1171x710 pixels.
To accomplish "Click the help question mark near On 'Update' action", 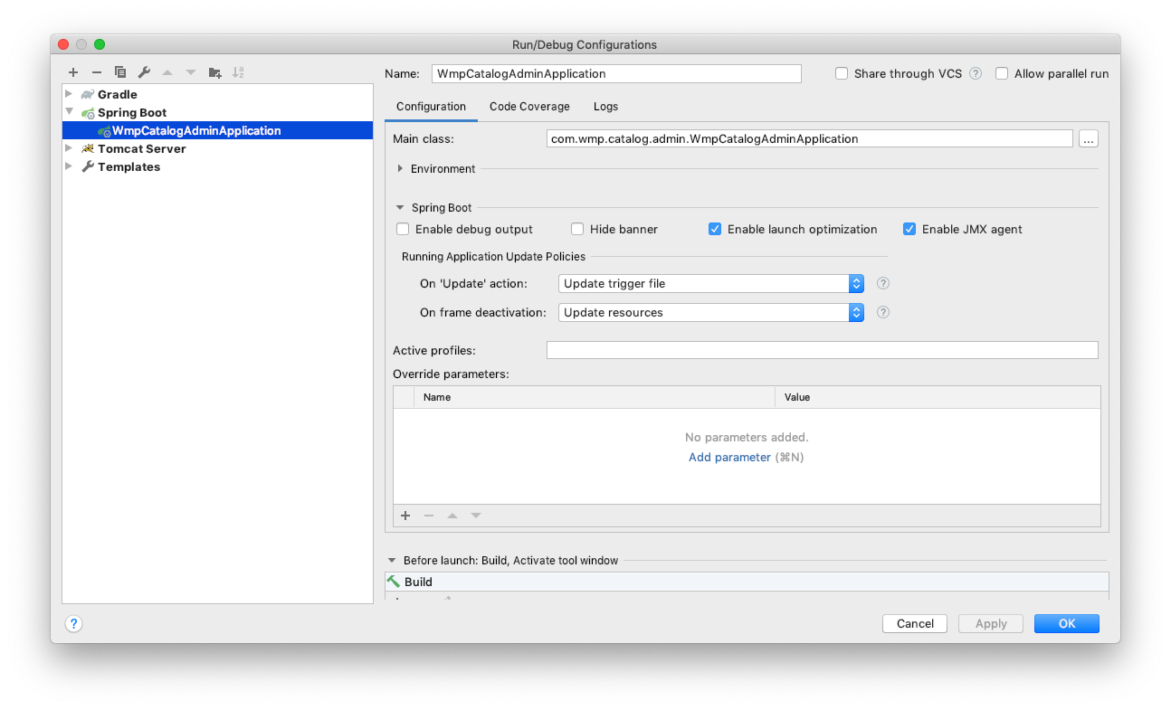I will click(882, 283).
